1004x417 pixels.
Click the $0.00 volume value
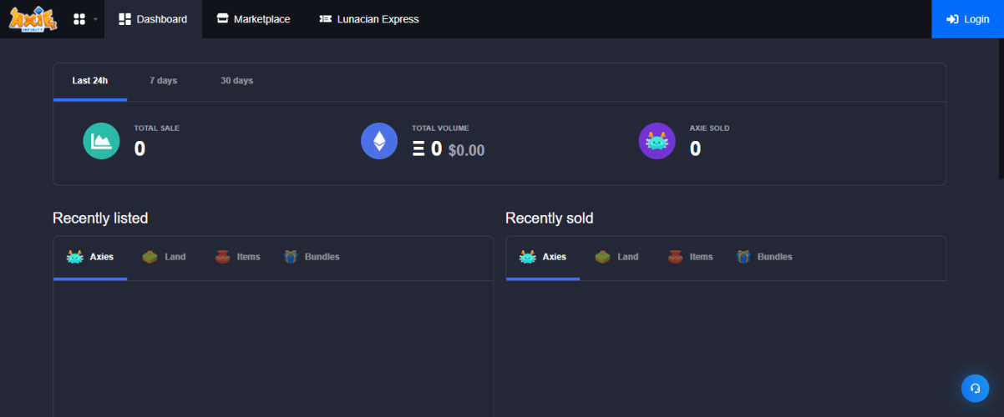pos(466,151)
